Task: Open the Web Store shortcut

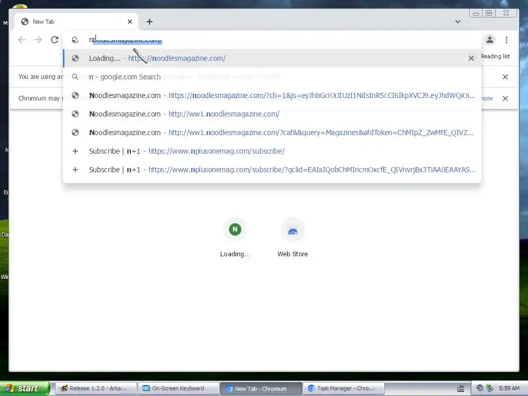Action: coord(293,237)
